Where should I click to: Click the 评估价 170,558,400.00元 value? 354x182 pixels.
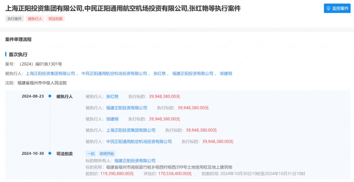pyautogui.click(x=175, y=174)
